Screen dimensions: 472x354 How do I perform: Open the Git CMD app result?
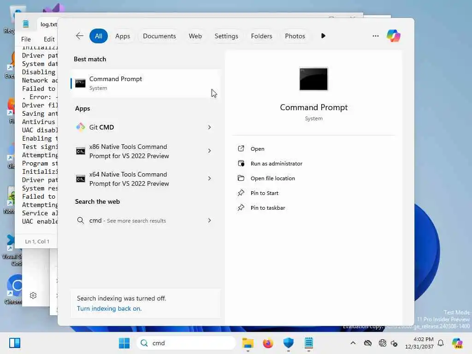point(146,127)
